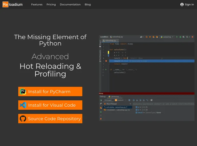The image size is (197, 146).
Task: Click Sign in link
Action: [x=189, y=5]
